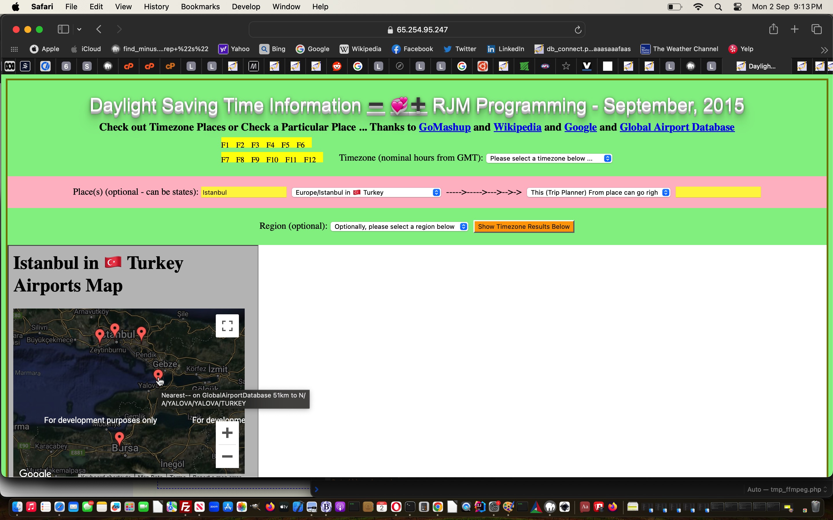Viewport: 833px width, 520px height.
Task: Launch Opera from the Dock
Action: pos(396,507)
